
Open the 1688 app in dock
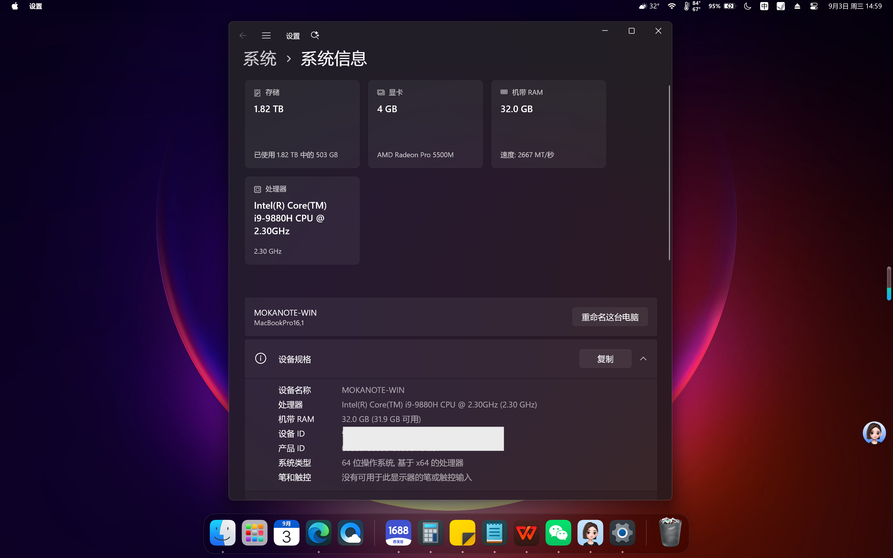399,532
